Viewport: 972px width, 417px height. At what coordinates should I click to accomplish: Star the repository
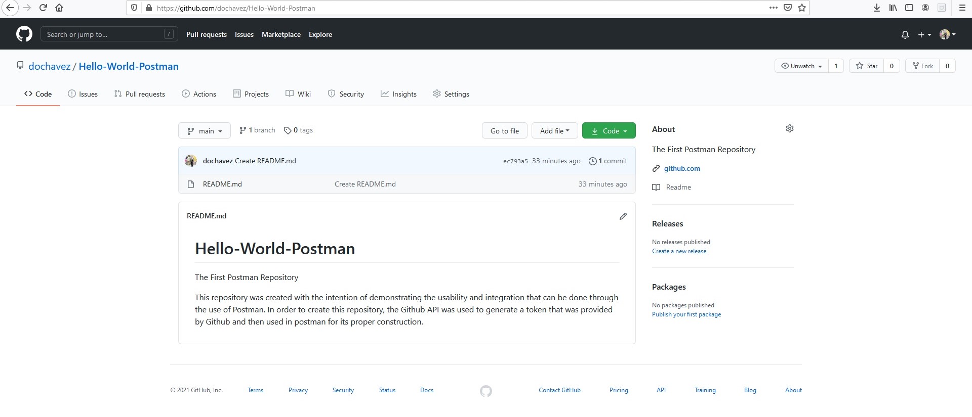866,66
